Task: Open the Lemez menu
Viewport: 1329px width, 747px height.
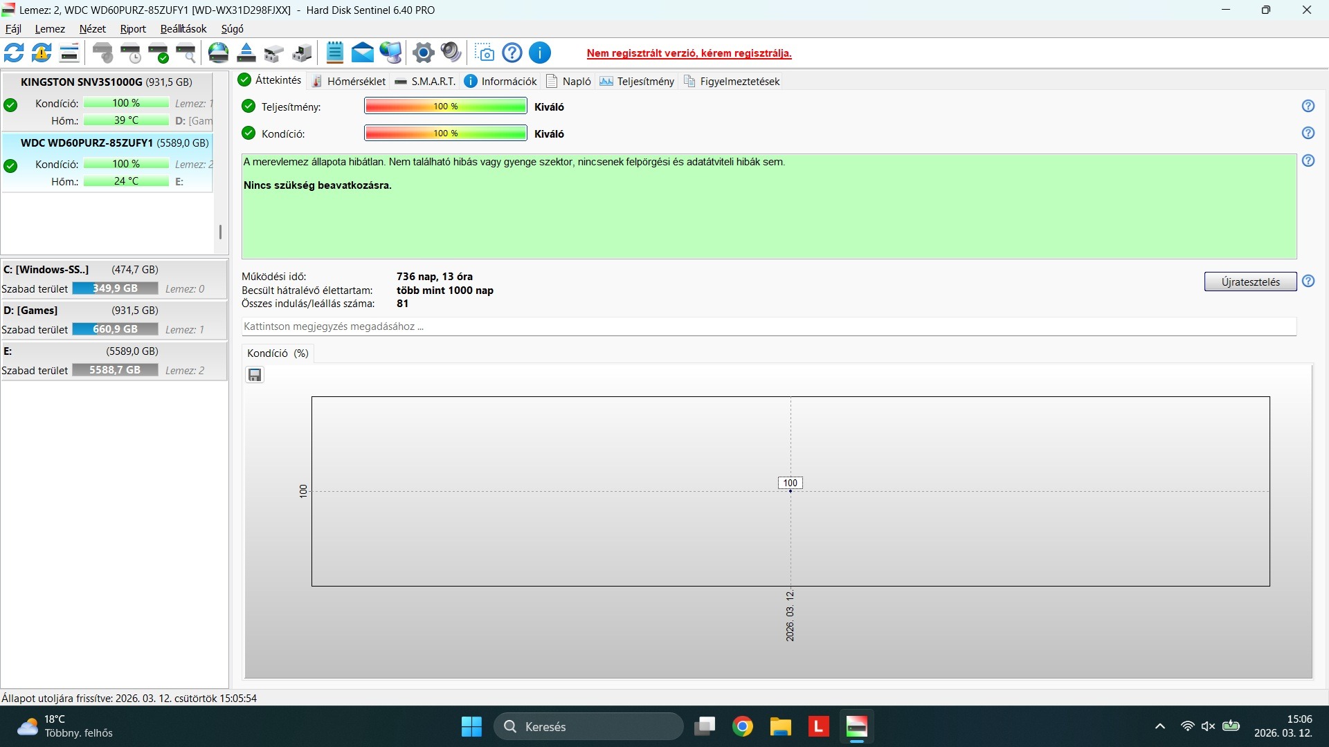Action: 50,28
